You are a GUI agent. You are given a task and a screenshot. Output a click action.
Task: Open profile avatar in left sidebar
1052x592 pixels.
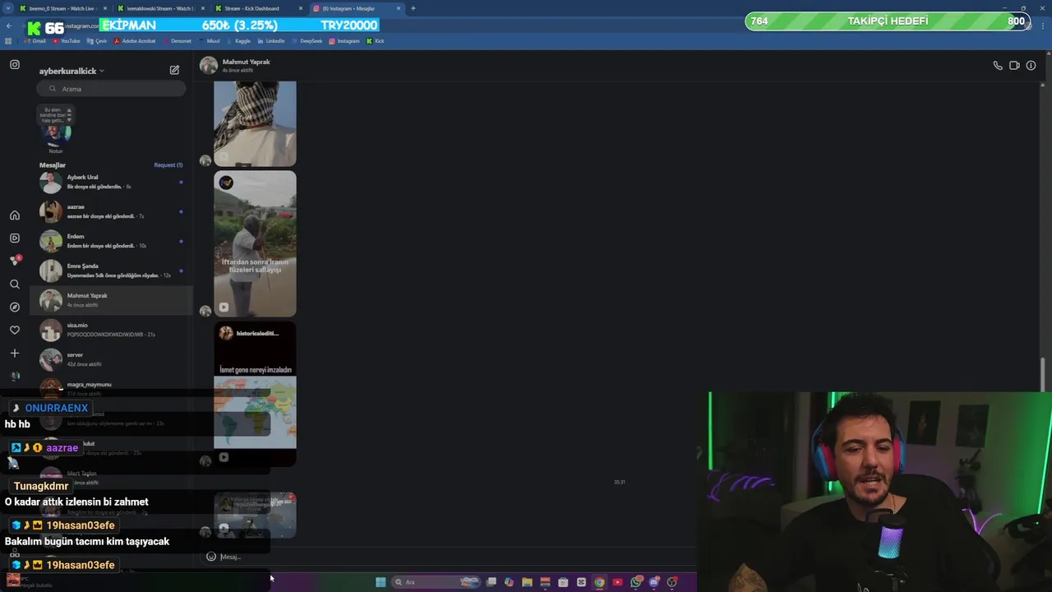coord(15,376)
